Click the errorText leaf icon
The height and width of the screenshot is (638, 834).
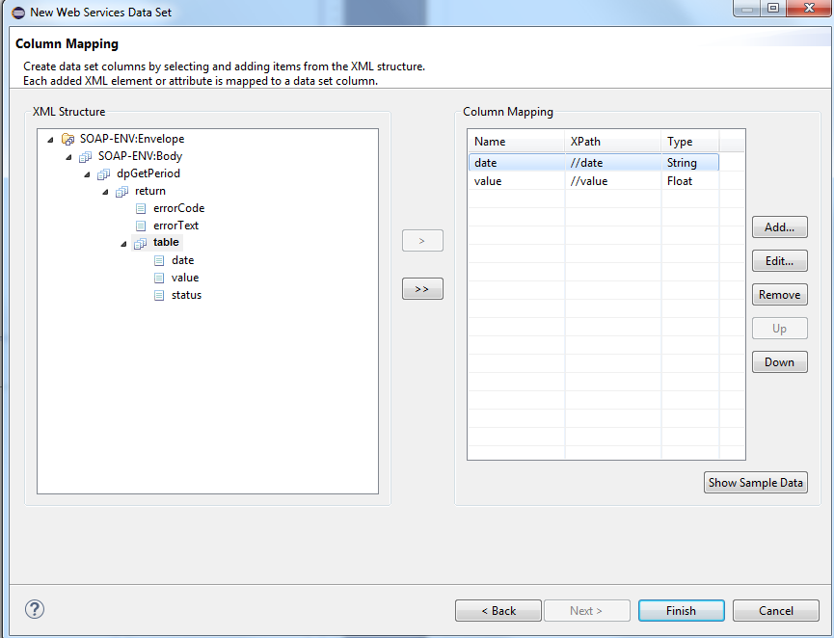141,226
